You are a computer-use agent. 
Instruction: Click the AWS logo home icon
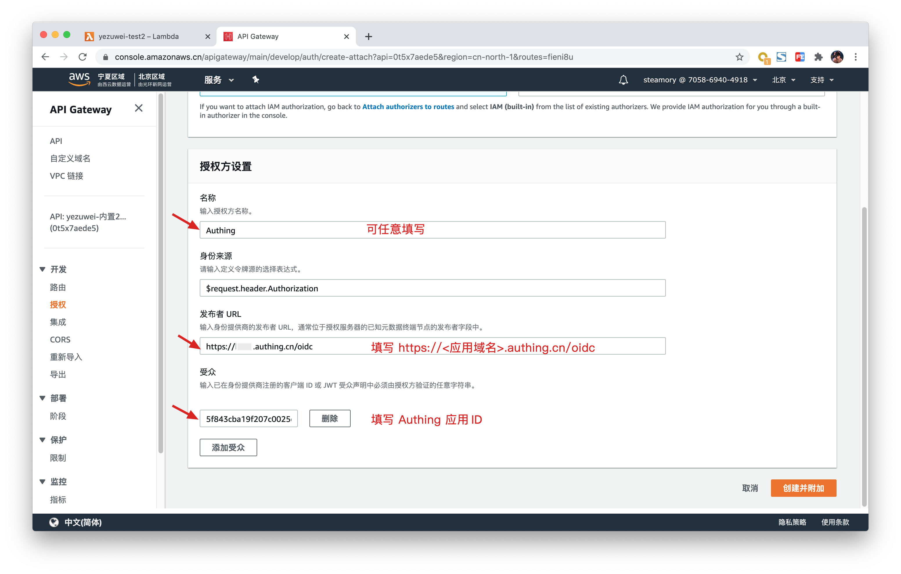click(79, 79)
